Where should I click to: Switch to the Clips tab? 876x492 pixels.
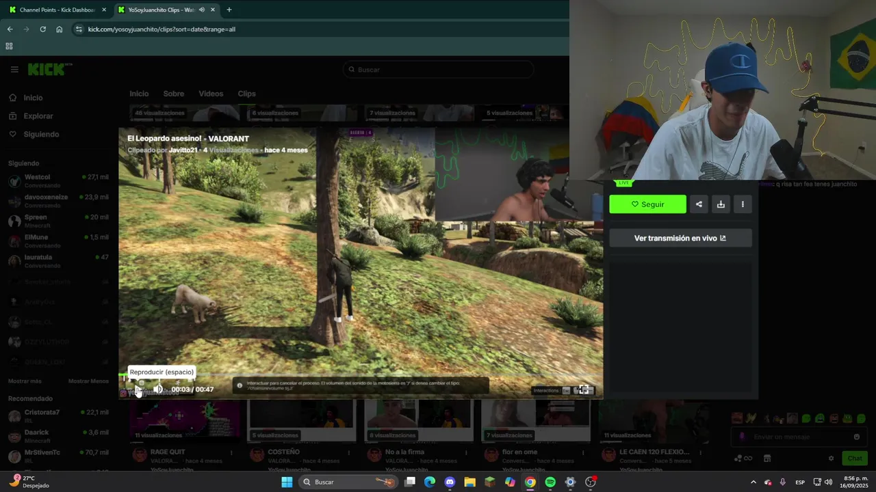pyautogui.click(x=246, y=94)
